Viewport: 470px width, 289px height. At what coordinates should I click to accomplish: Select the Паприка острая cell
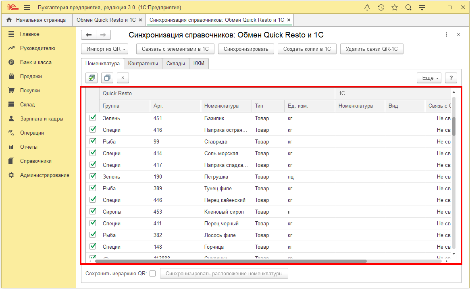coord(226,130)
